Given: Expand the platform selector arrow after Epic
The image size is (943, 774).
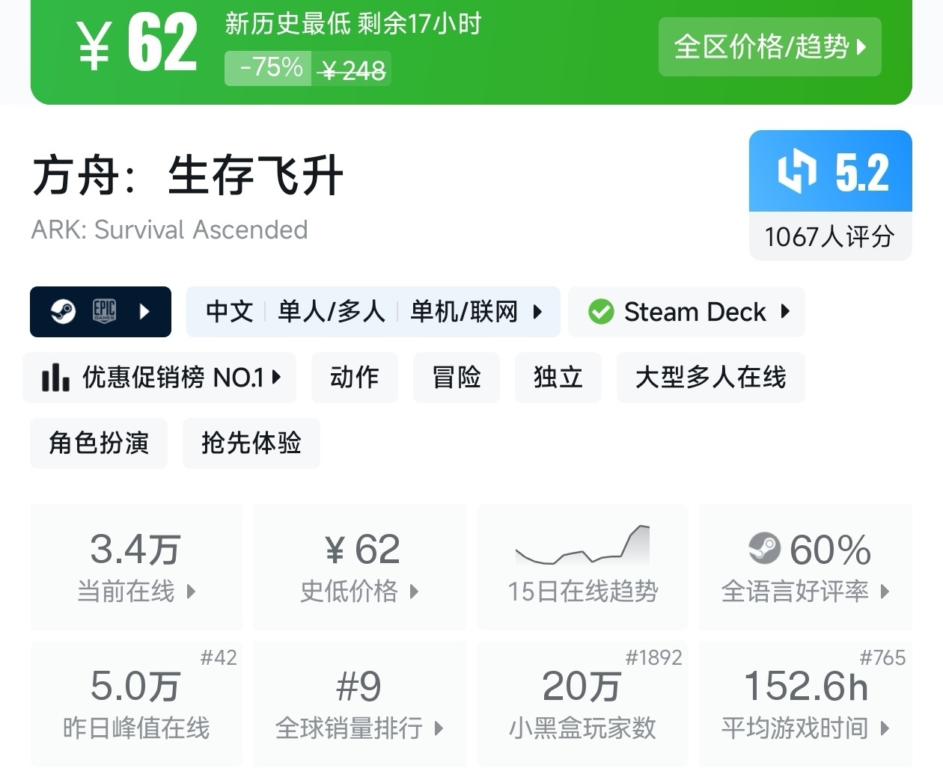Looking at the screenshot, I should 145,311.
